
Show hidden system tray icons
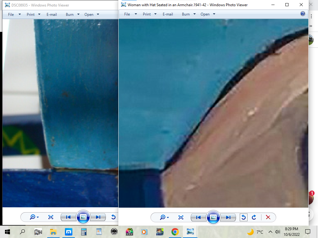(x=270, y=232)
